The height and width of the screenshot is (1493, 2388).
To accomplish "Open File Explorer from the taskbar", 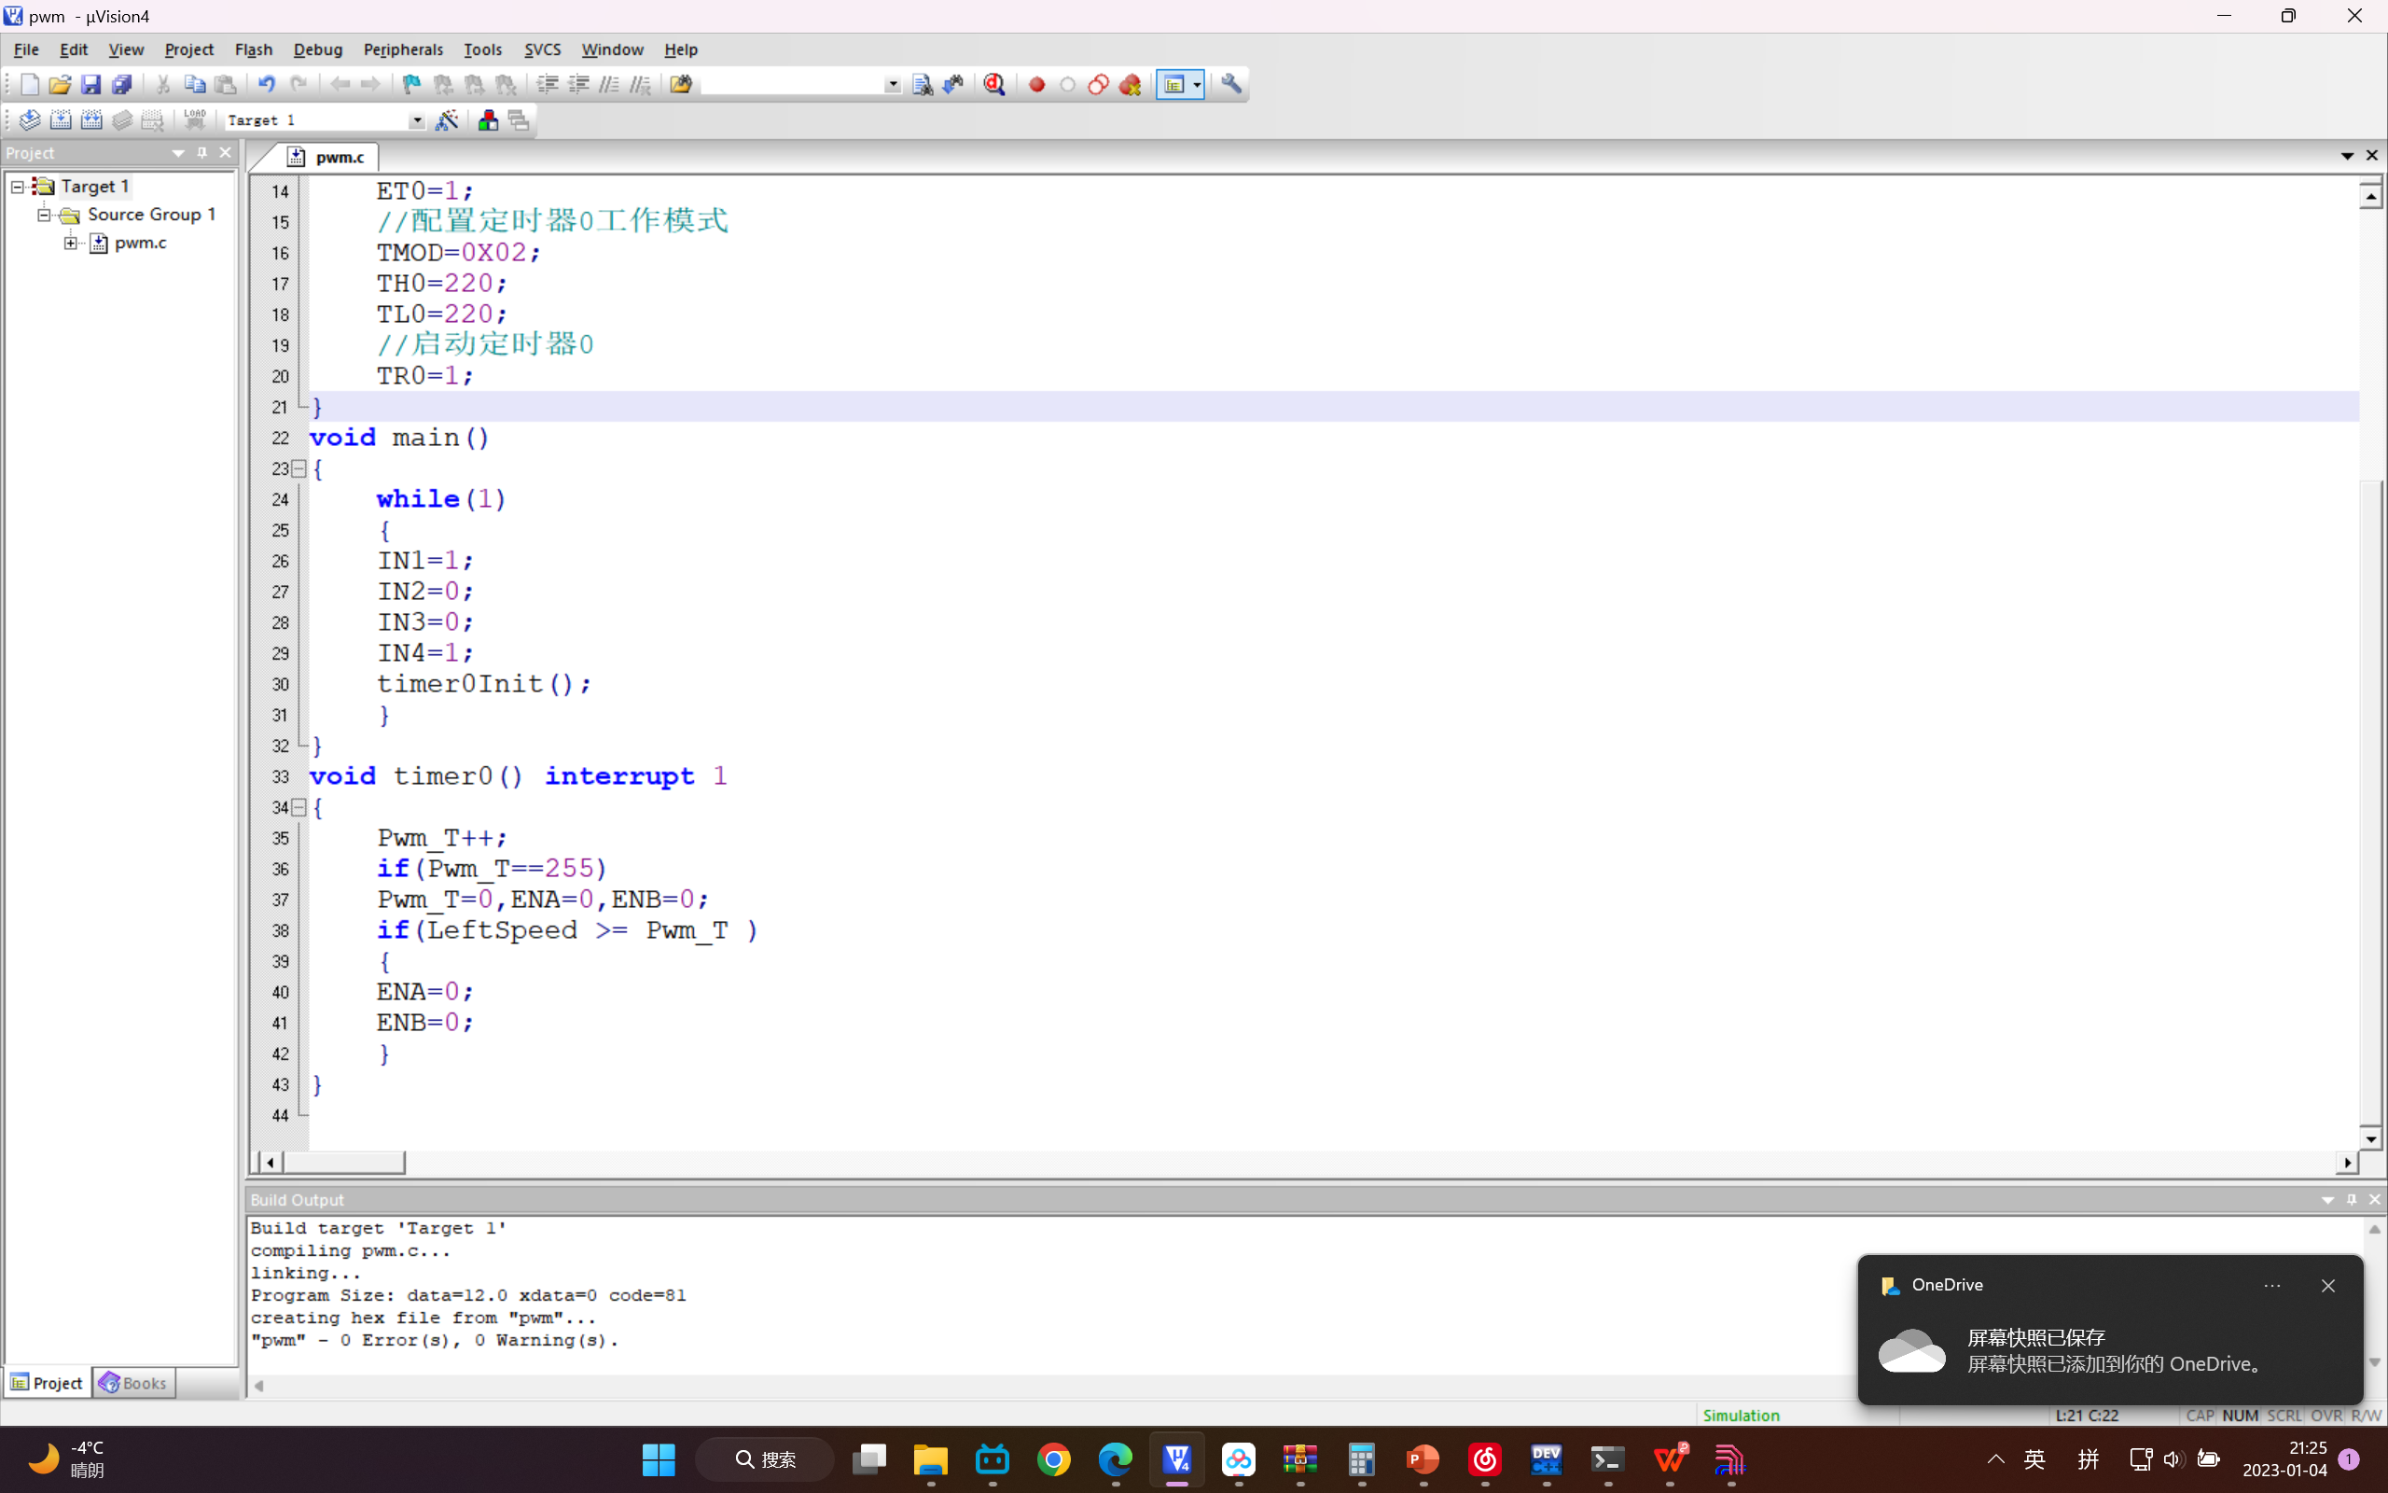I will click(931, 1459).
